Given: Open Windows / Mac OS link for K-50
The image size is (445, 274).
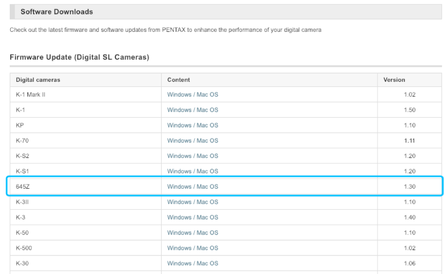Looking at the screenshot, I should 193,233.
